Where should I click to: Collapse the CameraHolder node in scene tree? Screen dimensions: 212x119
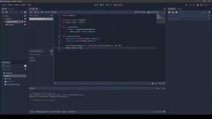(x=4, y=22)
